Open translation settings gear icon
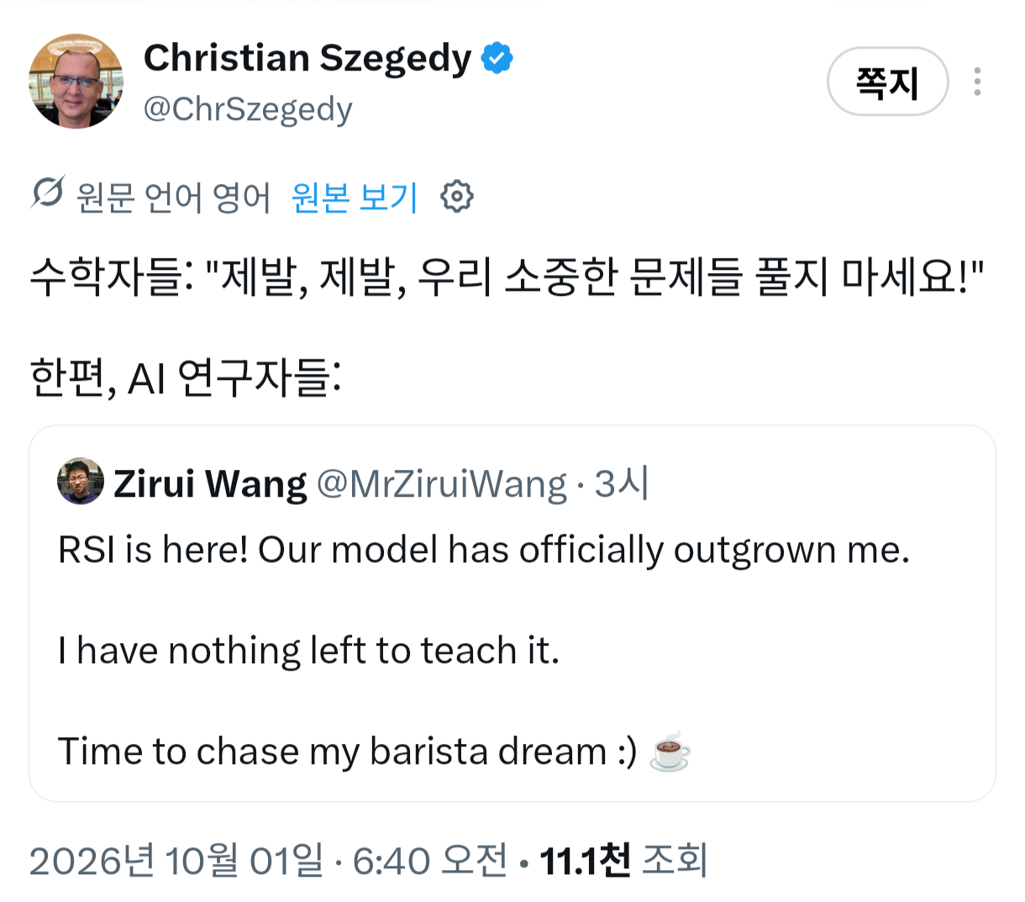The height and width of the screenshot is (902, 1025). [x=457, y=197]
